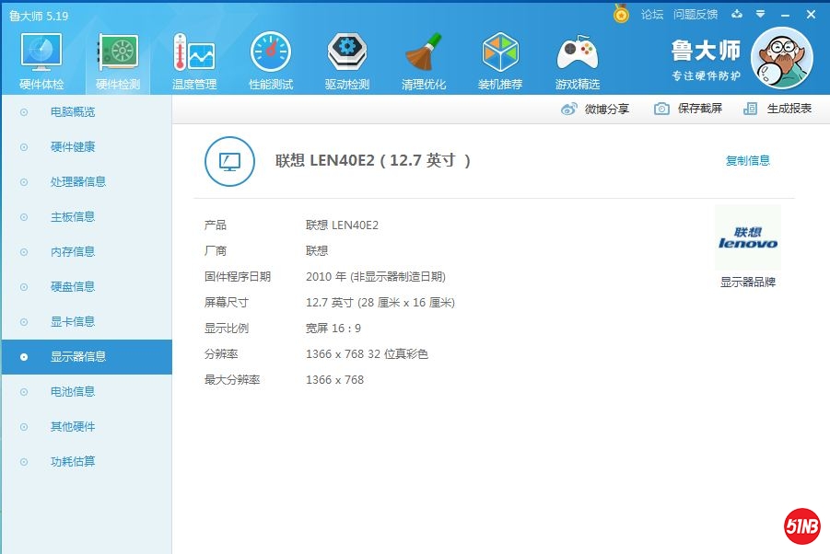Open the titlebar dropdown arrow menu
Screen dimensions: 830x554
[761, 14]
